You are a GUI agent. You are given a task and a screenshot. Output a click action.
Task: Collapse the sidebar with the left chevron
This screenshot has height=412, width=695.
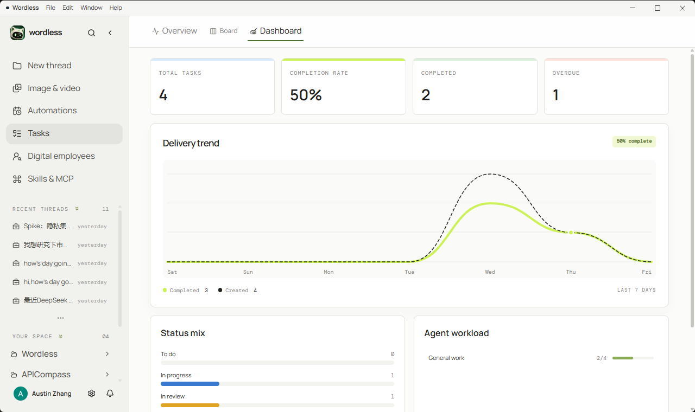110,33
